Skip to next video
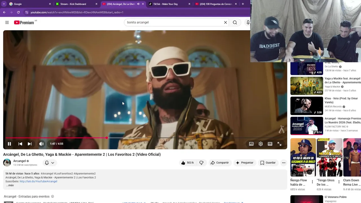The image size is (361, 203). point(30,144)
